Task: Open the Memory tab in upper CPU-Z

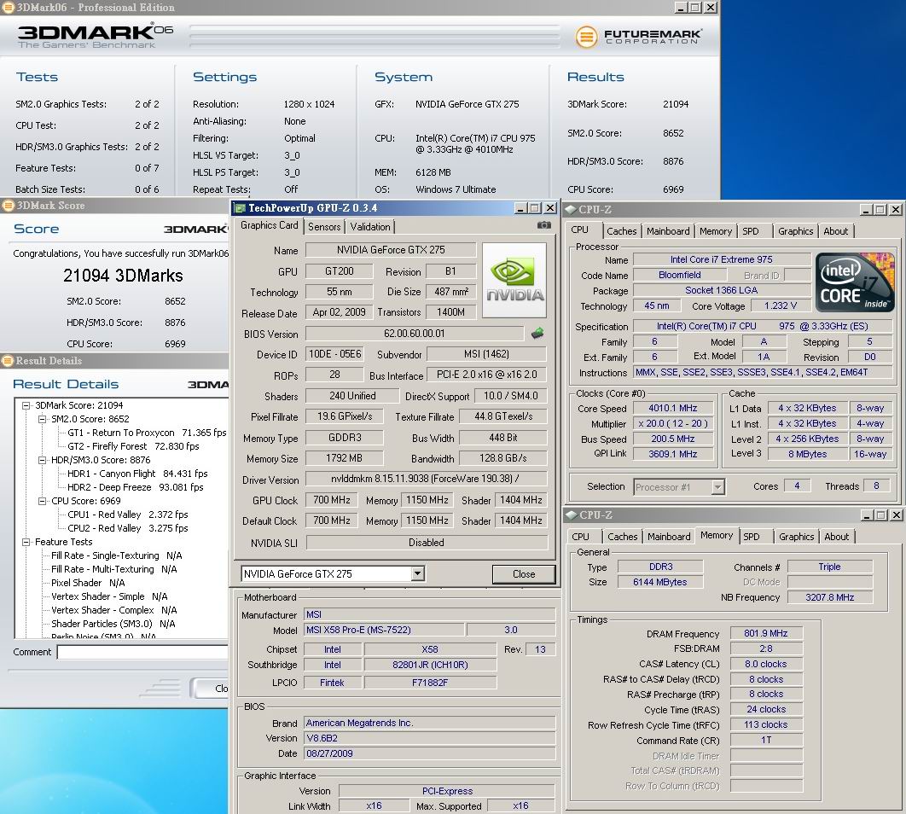Action: tap(715, 231)
